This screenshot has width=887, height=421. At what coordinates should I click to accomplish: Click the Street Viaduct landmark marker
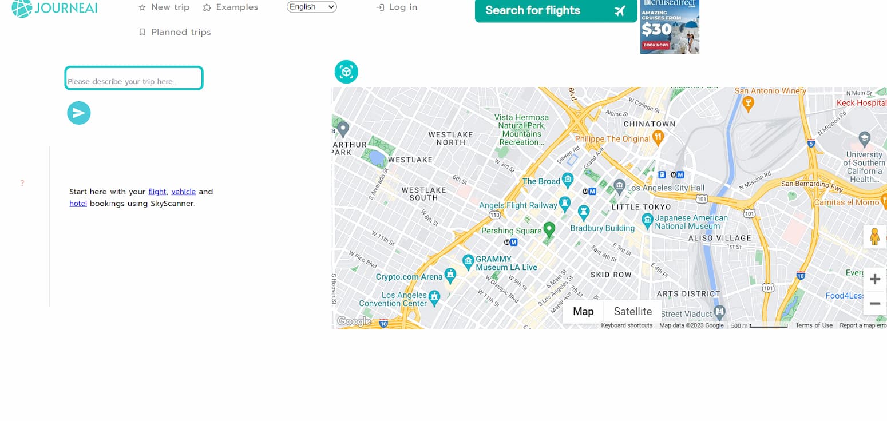pos(720,312)
